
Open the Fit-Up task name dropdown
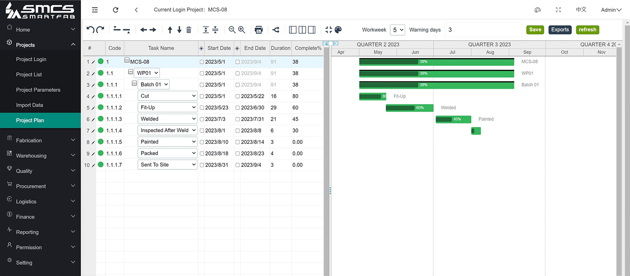click(x=167, y=108)
